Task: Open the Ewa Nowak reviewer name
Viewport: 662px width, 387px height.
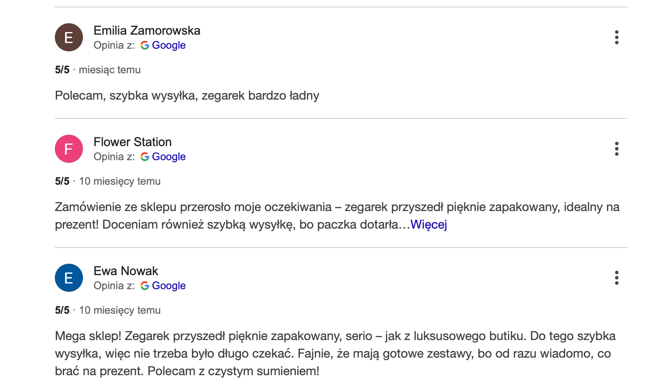Action: (x=126, y=271)
